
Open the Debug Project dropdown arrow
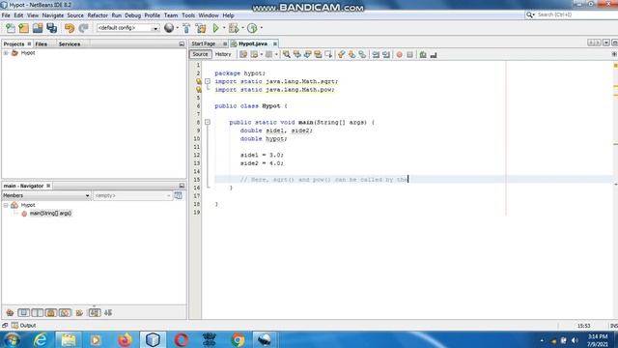tap(242, 28)
